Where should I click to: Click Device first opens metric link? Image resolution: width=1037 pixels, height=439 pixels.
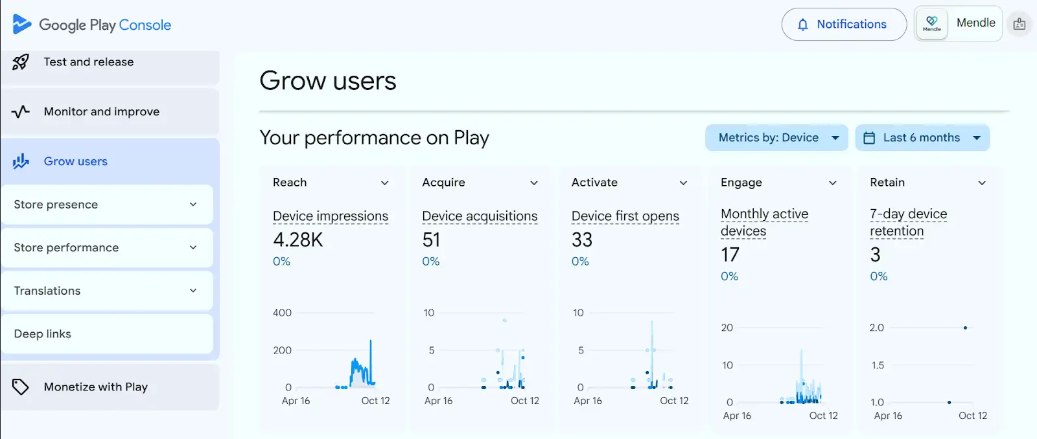625,216
